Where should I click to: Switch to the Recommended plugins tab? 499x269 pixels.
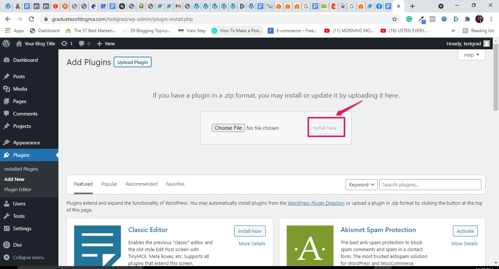[141, 184]
